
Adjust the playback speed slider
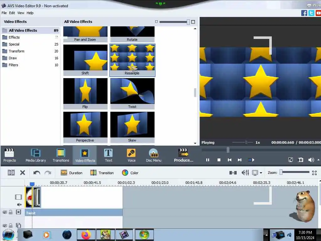tap(246, 142)
